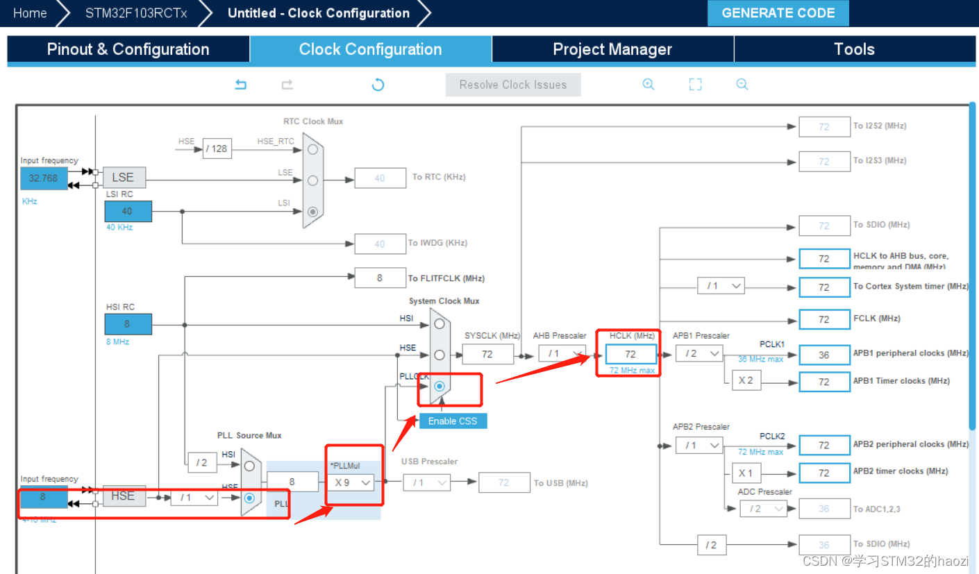Click APB2 peripheral clocks 72 field
The image size is (979, 574).
824,445
